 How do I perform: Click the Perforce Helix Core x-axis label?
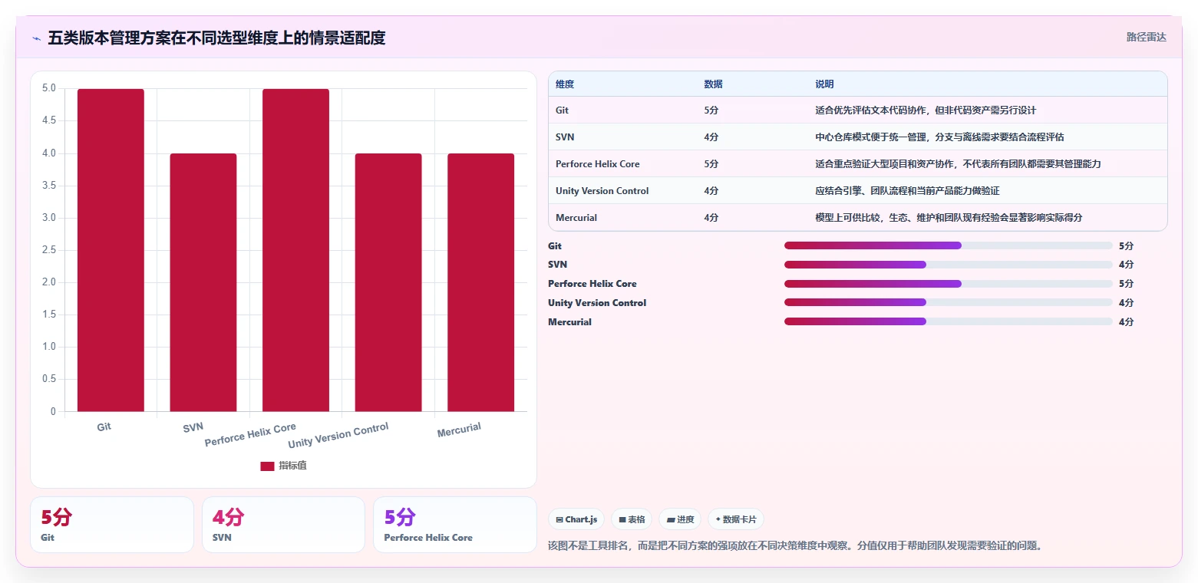[x=250, y=435]
